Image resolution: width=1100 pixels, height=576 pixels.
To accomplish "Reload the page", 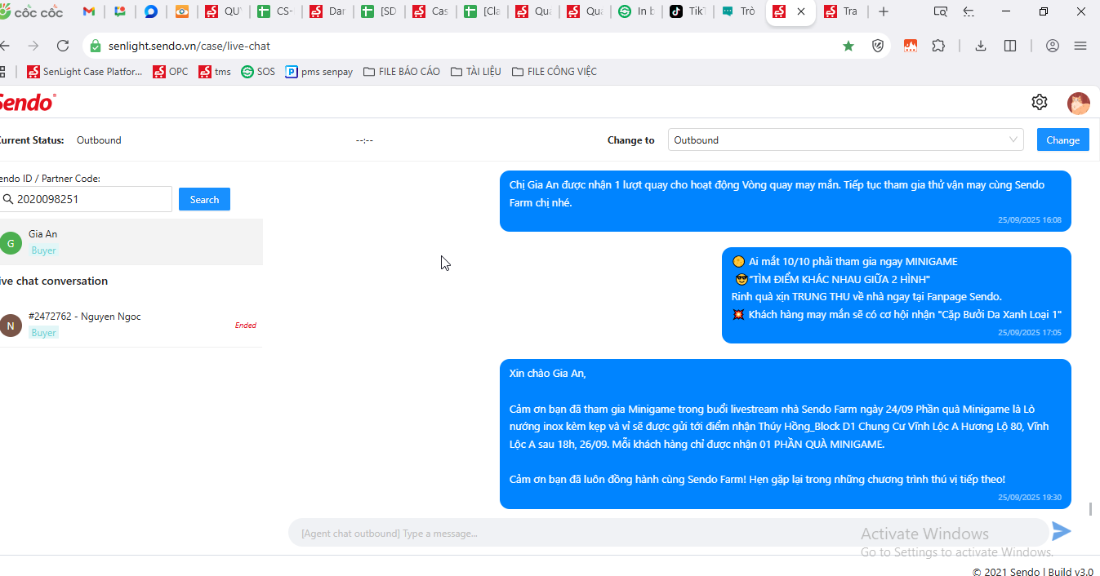I will (63, 46).
